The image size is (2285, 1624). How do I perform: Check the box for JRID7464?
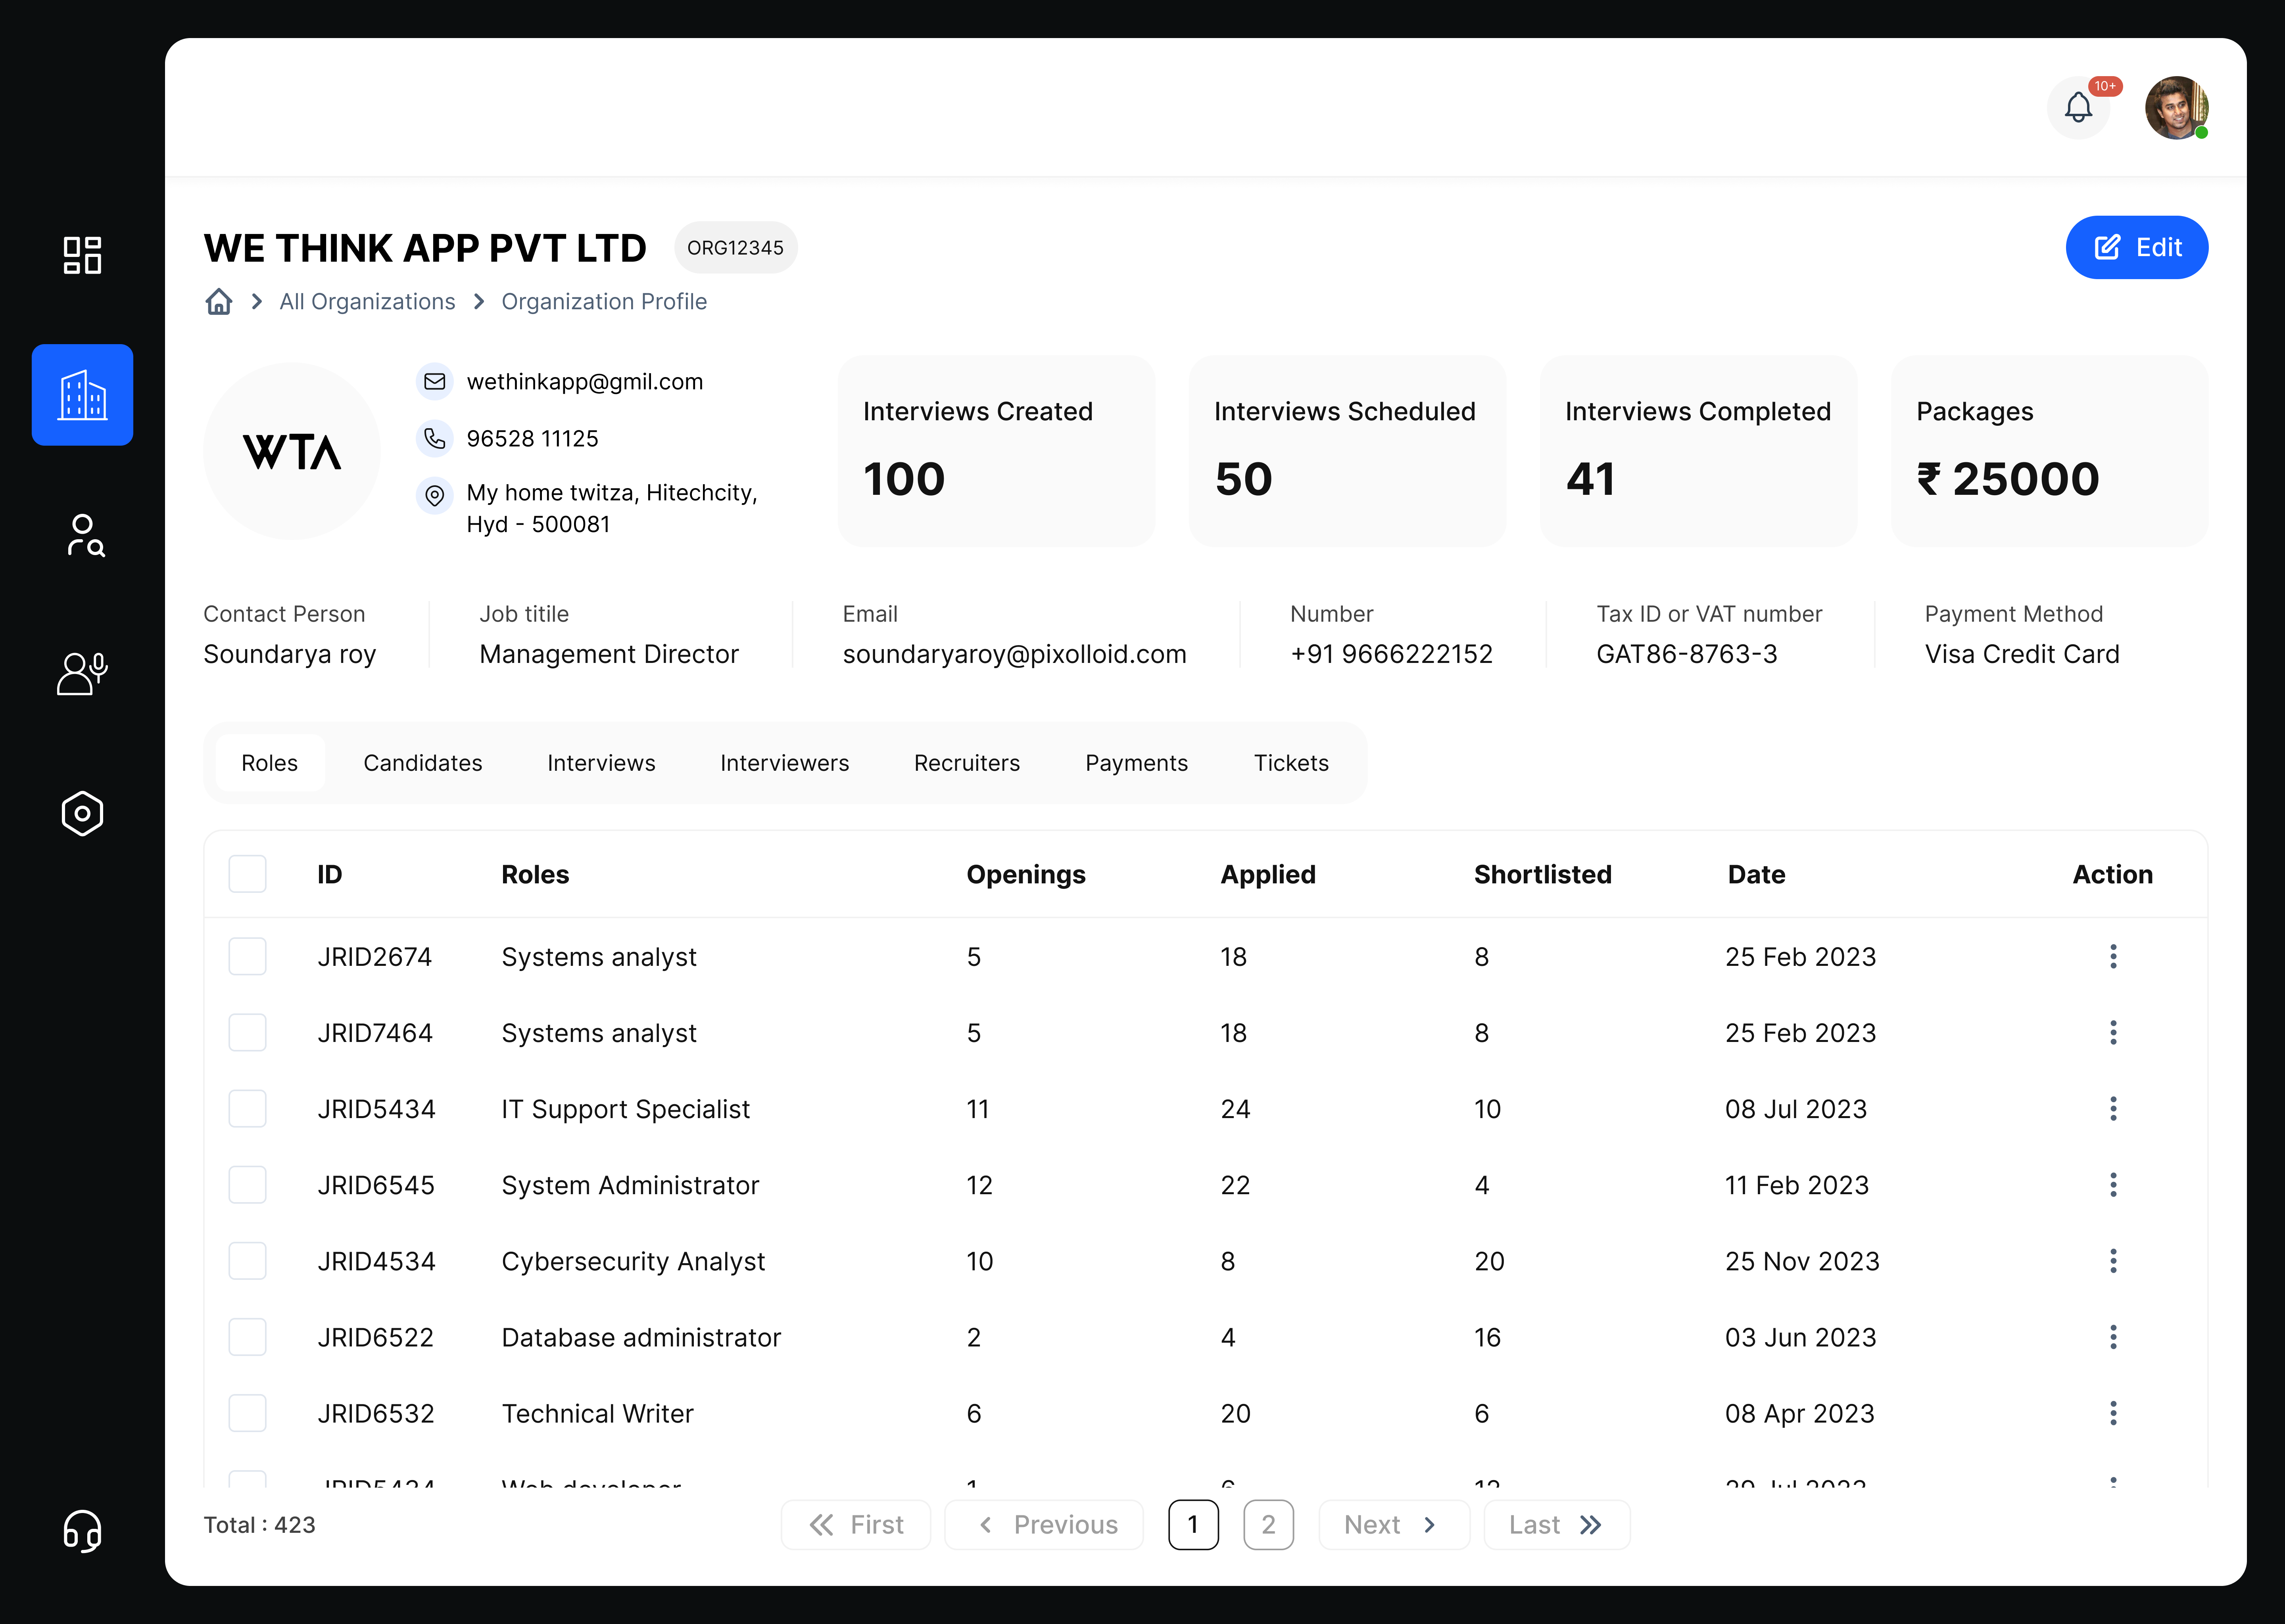247,1033
